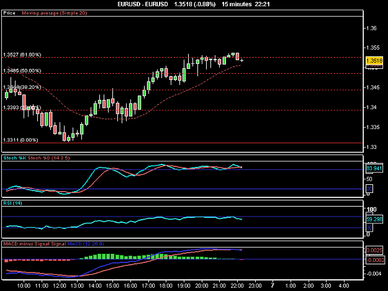388x291 pixels.
Task: Click the 16:00 time axis label
Action: 130,286
